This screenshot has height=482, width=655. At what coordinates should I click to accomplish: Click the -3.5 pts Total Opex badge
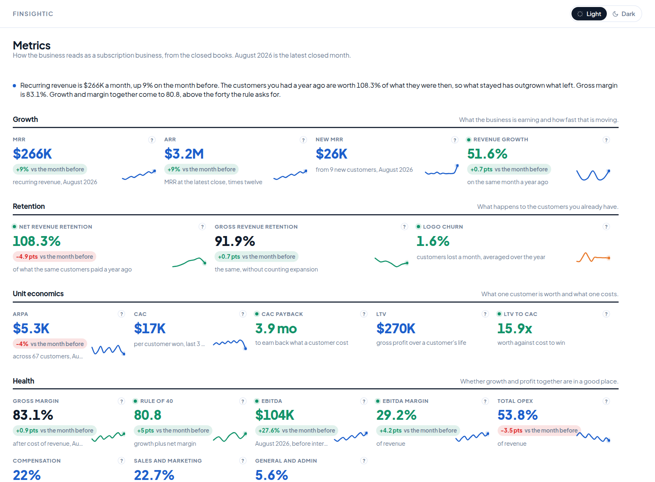[539, 431]
